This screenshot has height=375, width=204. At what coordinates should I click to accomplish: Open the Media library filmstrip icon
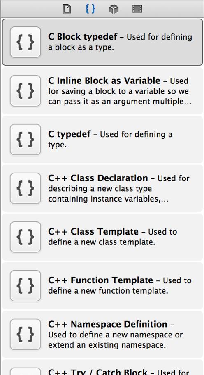pos(137,9)
